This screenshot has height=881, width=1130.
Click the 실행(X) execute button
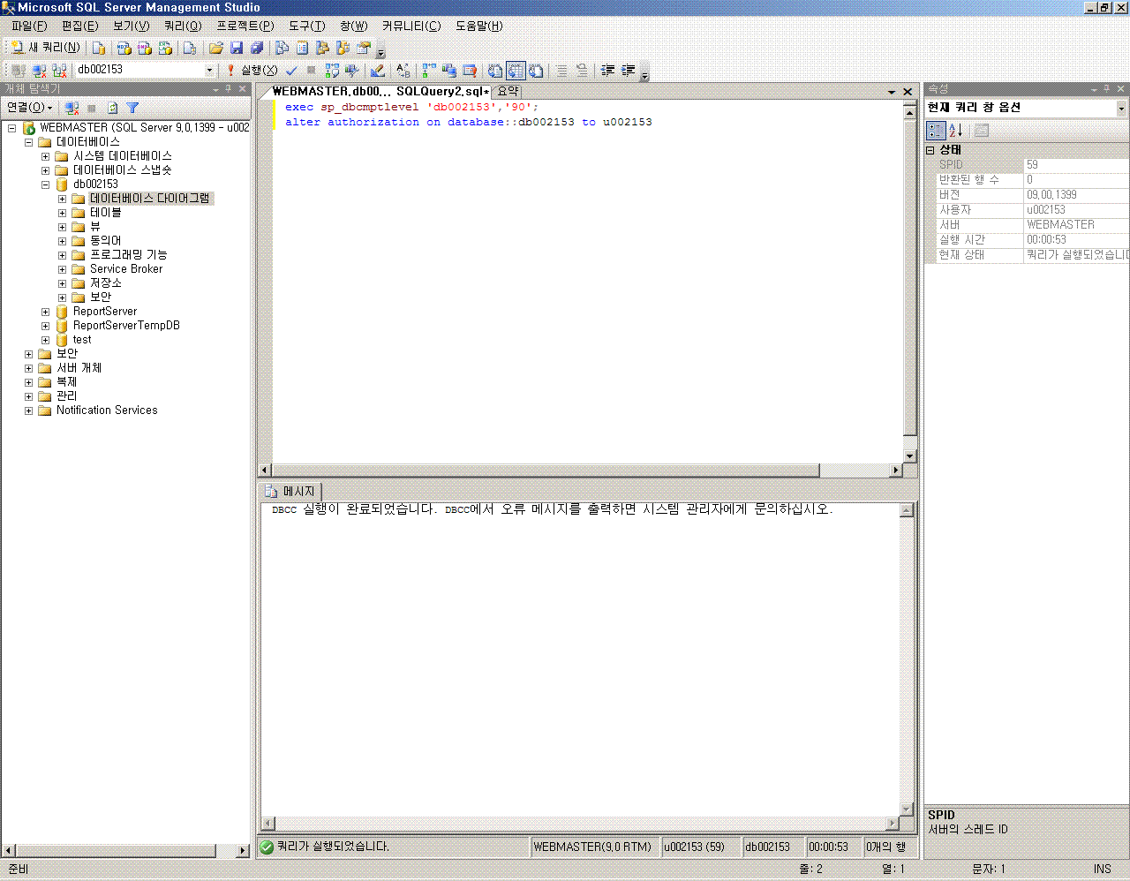click(x=252, y=70)
